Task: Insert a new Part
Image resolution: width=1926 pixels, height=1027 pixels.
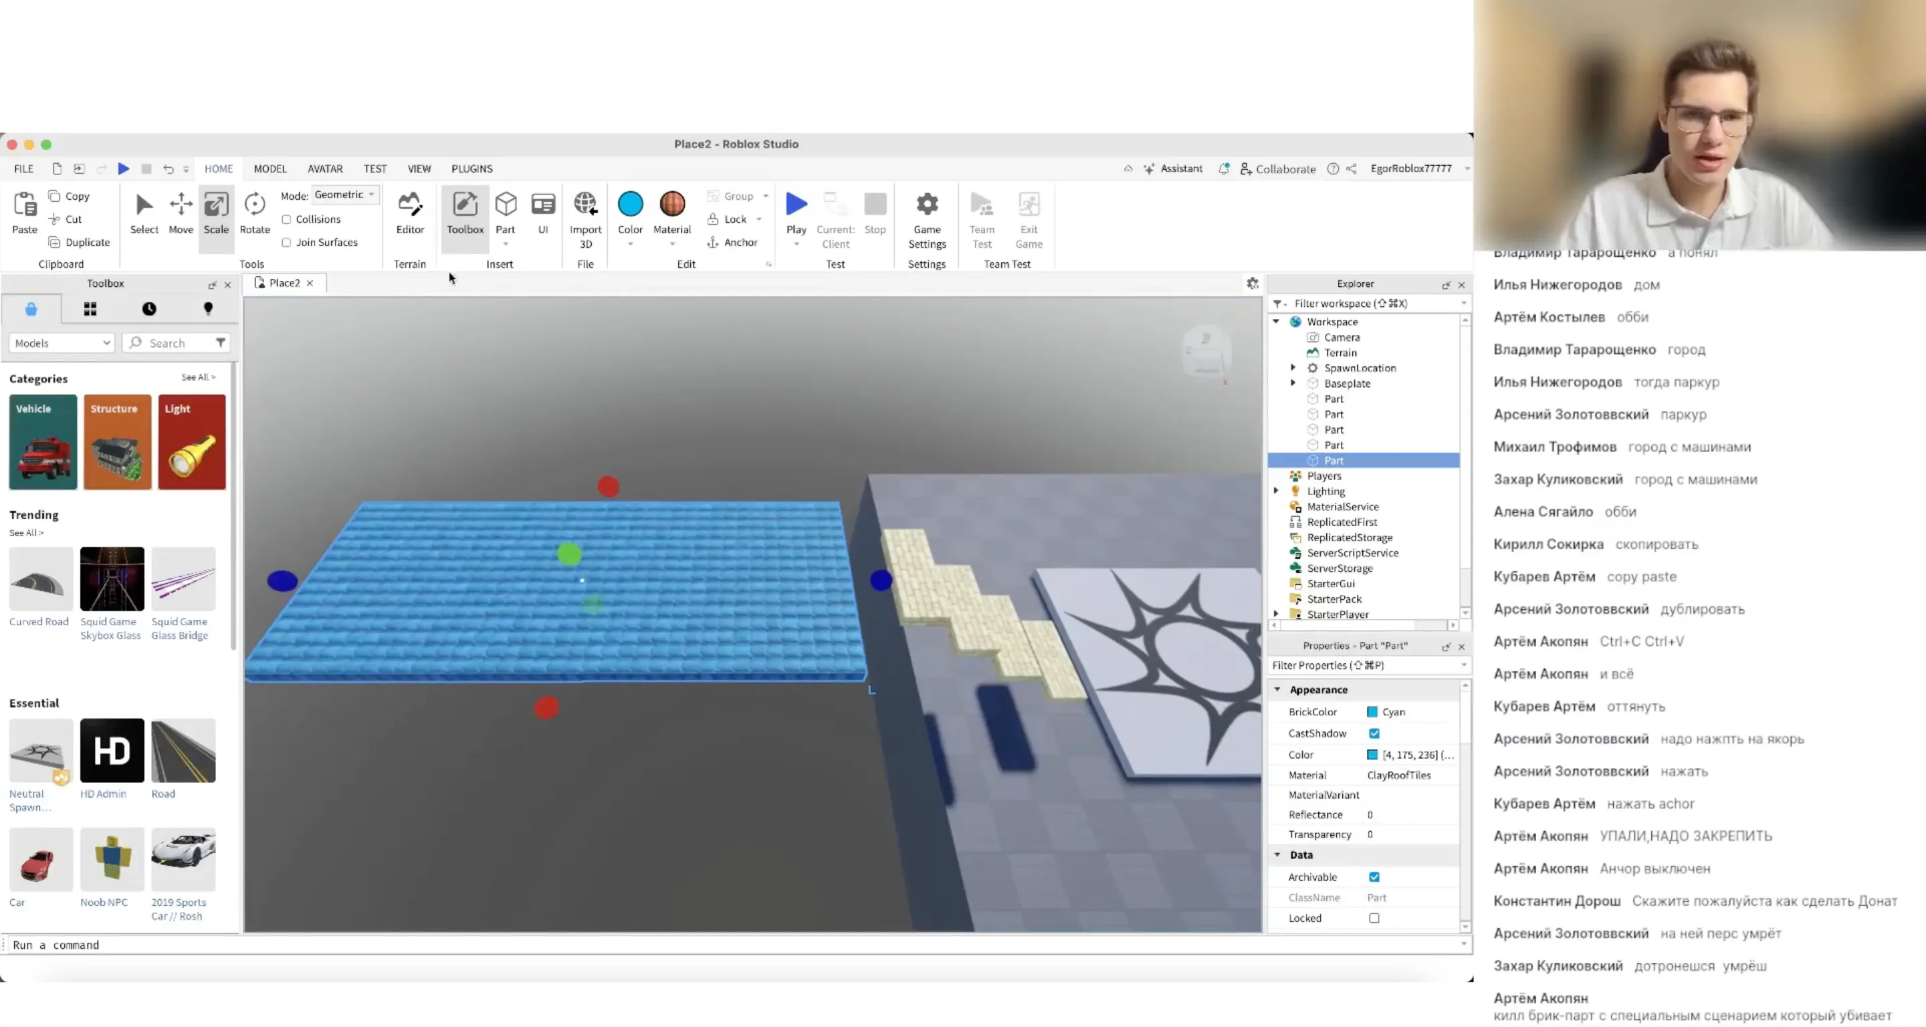Action: coord(506,208)
